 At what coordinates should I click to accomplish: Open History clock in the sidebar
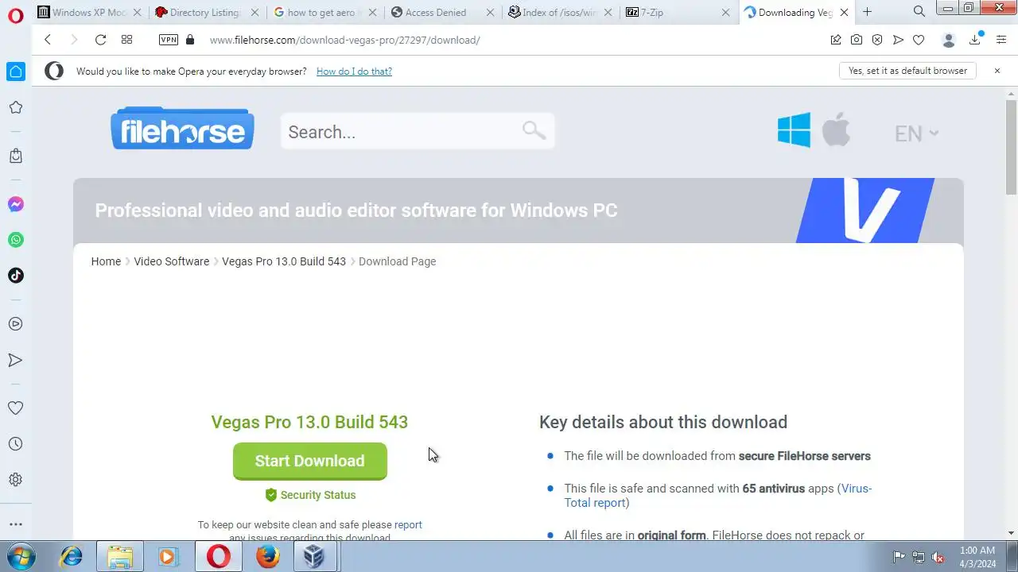[15, 444]
